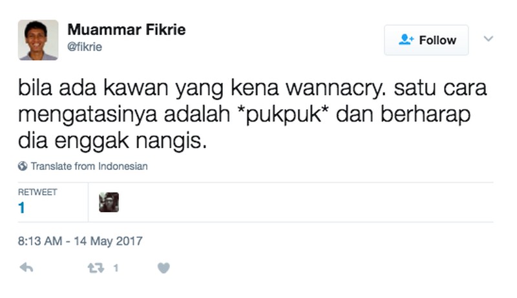Like the tweet with the heart icon
Image resolution: width=517 pixels, height=298 pixels.
164,268
